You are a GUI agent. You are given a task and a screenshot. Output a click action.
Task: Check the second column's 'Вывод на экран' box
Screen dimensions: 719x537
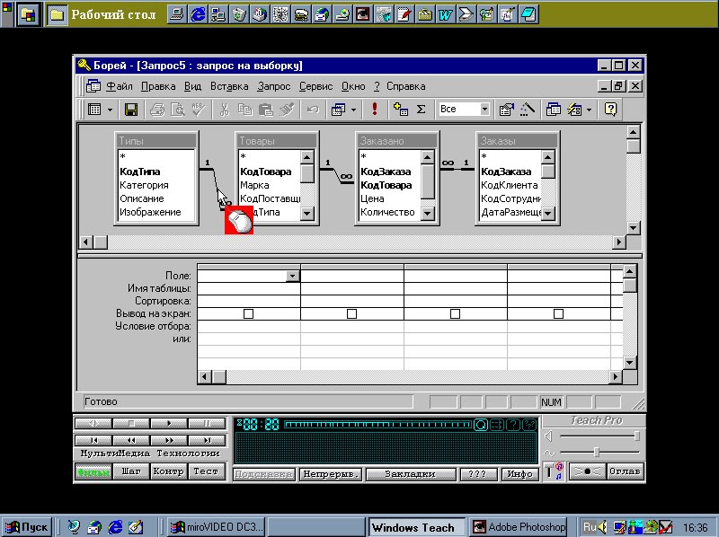click(x=352, y=313)
